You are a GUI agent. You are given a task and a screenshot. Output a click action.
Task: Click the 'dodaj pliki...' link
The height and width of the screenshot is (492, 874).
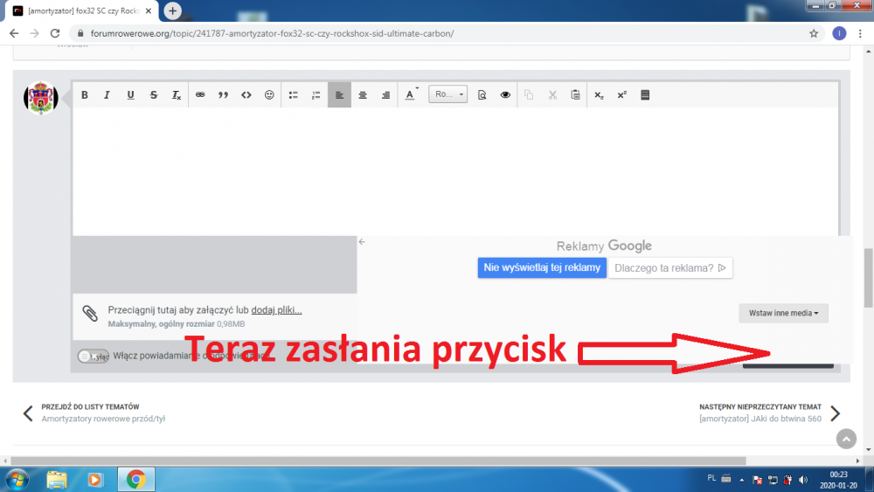tap(276, 310)
